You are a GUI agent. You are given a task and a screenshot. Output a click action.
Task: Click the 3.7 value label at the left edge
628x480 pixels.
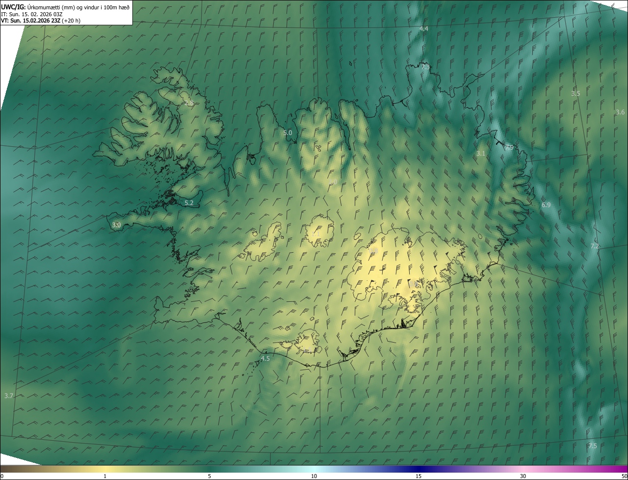[x=9, y=396]
